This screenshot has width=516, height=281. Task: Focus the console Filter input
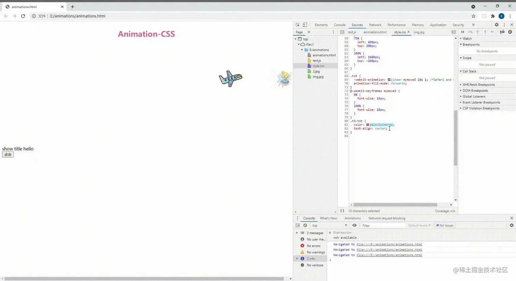[x=383, y=225]
